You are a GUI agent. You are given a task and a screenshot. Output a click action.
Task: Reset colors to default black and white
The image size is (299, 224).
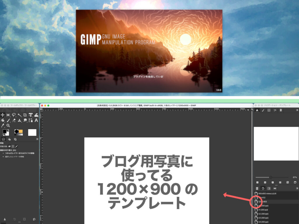click(3, 135)
